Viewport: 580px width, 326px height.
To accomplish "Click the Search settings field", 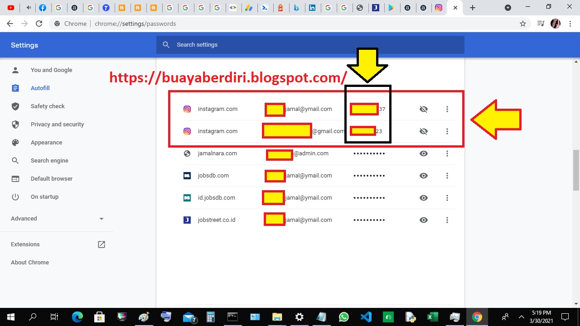I will pyautogui.click(x=310, y=44).
